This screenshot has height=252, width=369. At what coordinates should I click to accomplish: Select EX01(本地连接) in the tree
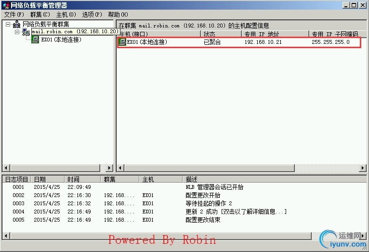tap(61, 40)
